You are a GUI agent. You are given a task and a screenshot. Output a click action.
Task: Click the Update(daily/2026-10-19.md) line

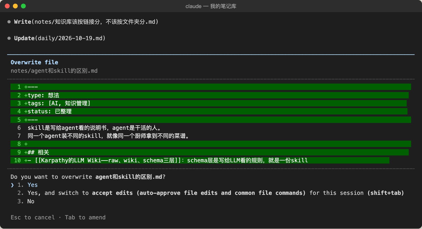pyautogui.click(x=60, y=38)
